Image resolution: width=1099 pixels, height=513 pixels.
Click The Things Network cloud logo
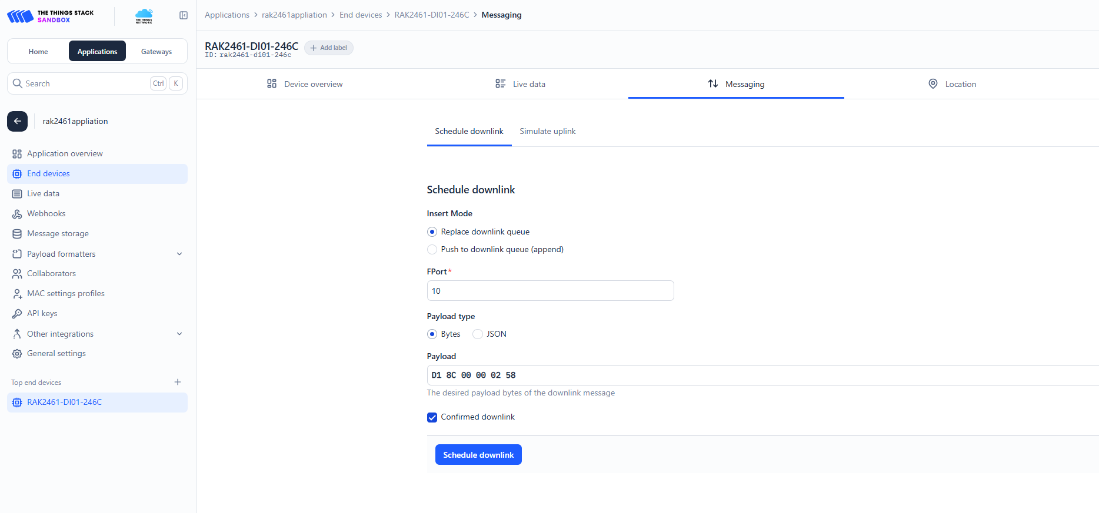pyautogui.click(x=144, y=16)
